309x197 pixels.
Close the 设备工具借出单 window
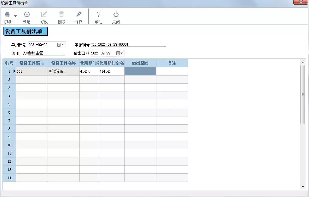click(301, 2)
